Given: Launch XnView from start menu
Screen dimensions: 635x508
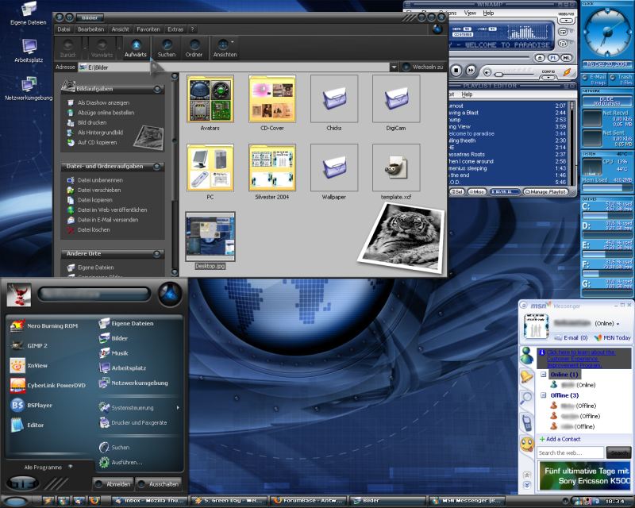Looking at the screenshot, I should pyautogui.click(x=29, y=365).
